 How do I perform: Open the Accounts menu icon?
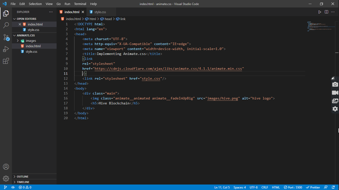point(6,167)
